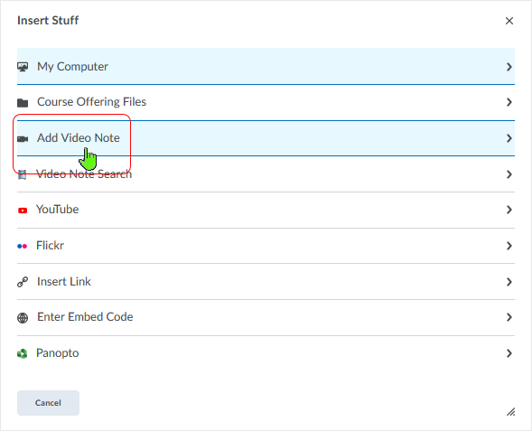Click the red YouTube logo icon
The image size is (532, 431).
coord(23,211)
